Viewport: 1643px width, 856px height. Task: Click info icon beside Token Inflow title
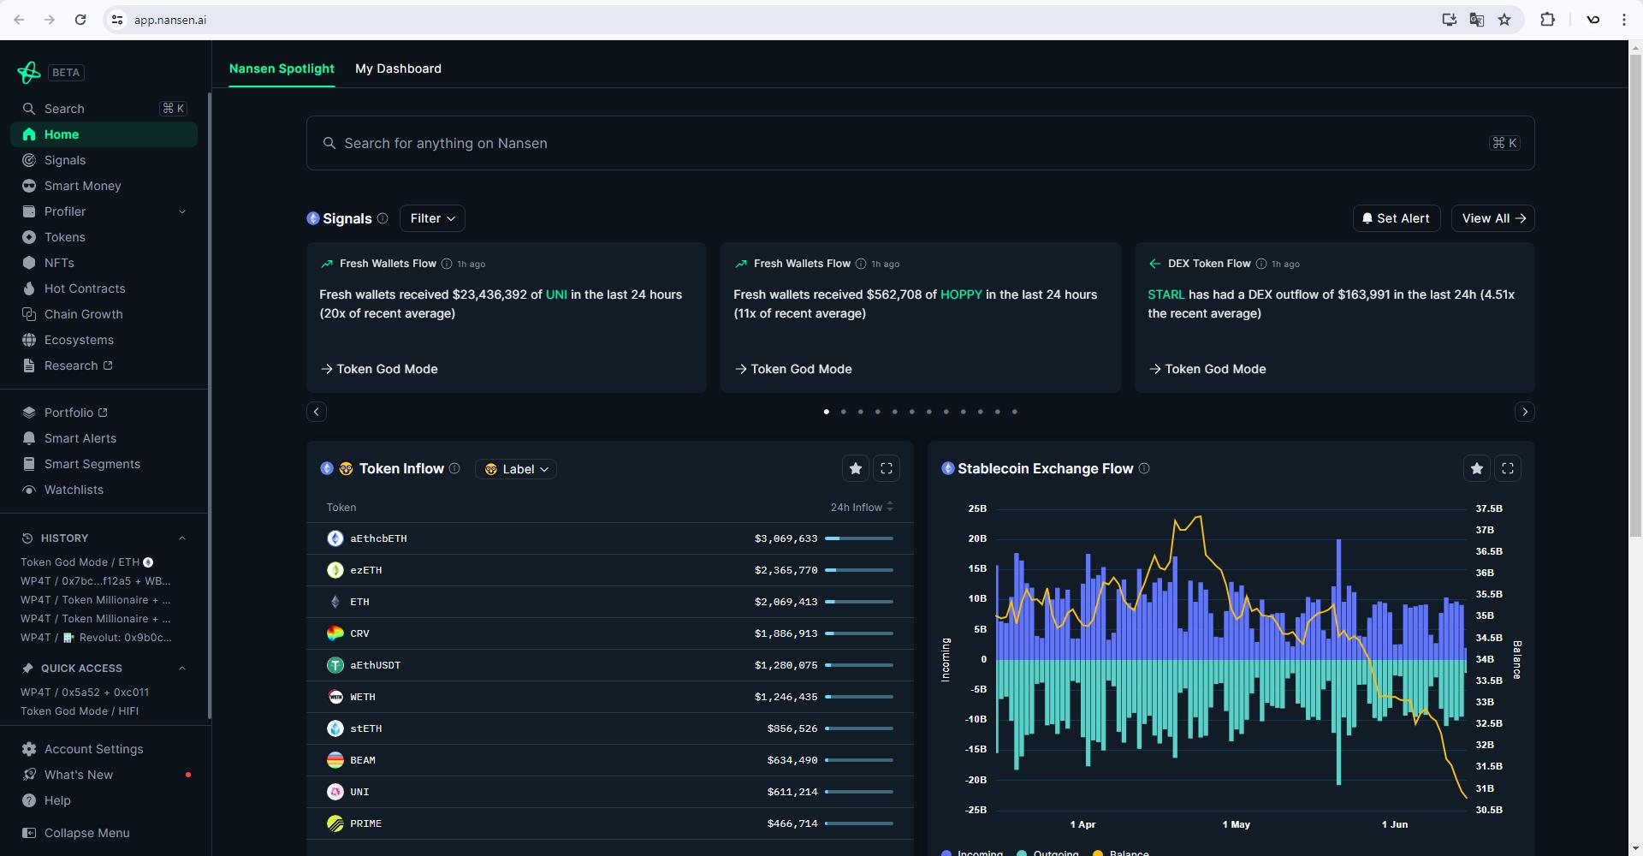point(454,468)
